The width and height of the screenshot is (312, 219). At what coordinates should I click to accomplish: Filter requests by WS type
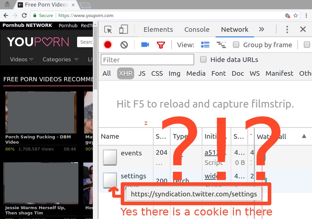pos(255,73)
